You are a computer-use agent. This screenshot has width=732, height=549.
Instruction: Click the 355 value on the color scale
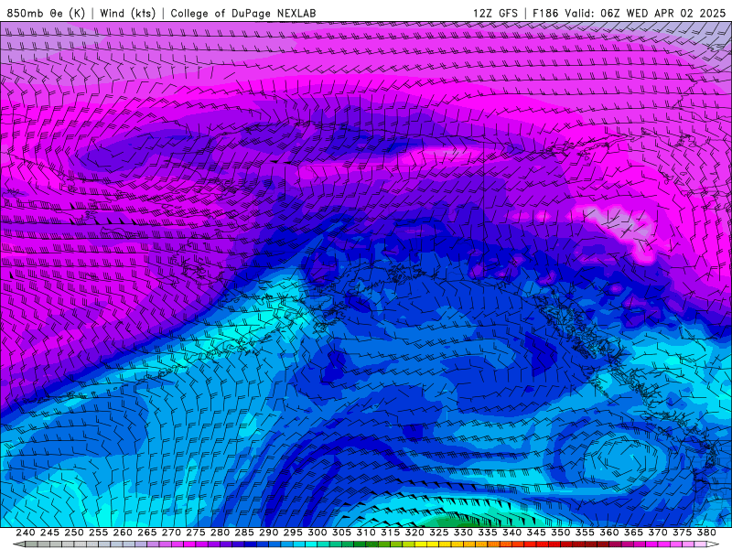click(585, 533)
